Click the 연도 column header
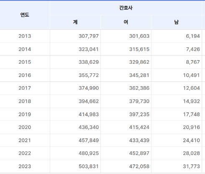Viewport: 205px width, 174px height. [x=25, y=15]
